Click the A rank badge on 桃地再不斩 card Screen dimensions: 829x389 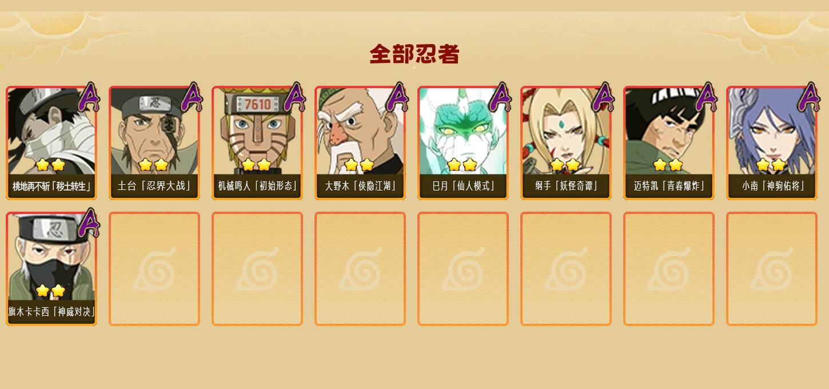click(89, 97)
